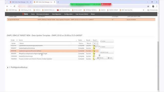164x92 pixels.
Task: Click order number 10000001
Action: 14,59
